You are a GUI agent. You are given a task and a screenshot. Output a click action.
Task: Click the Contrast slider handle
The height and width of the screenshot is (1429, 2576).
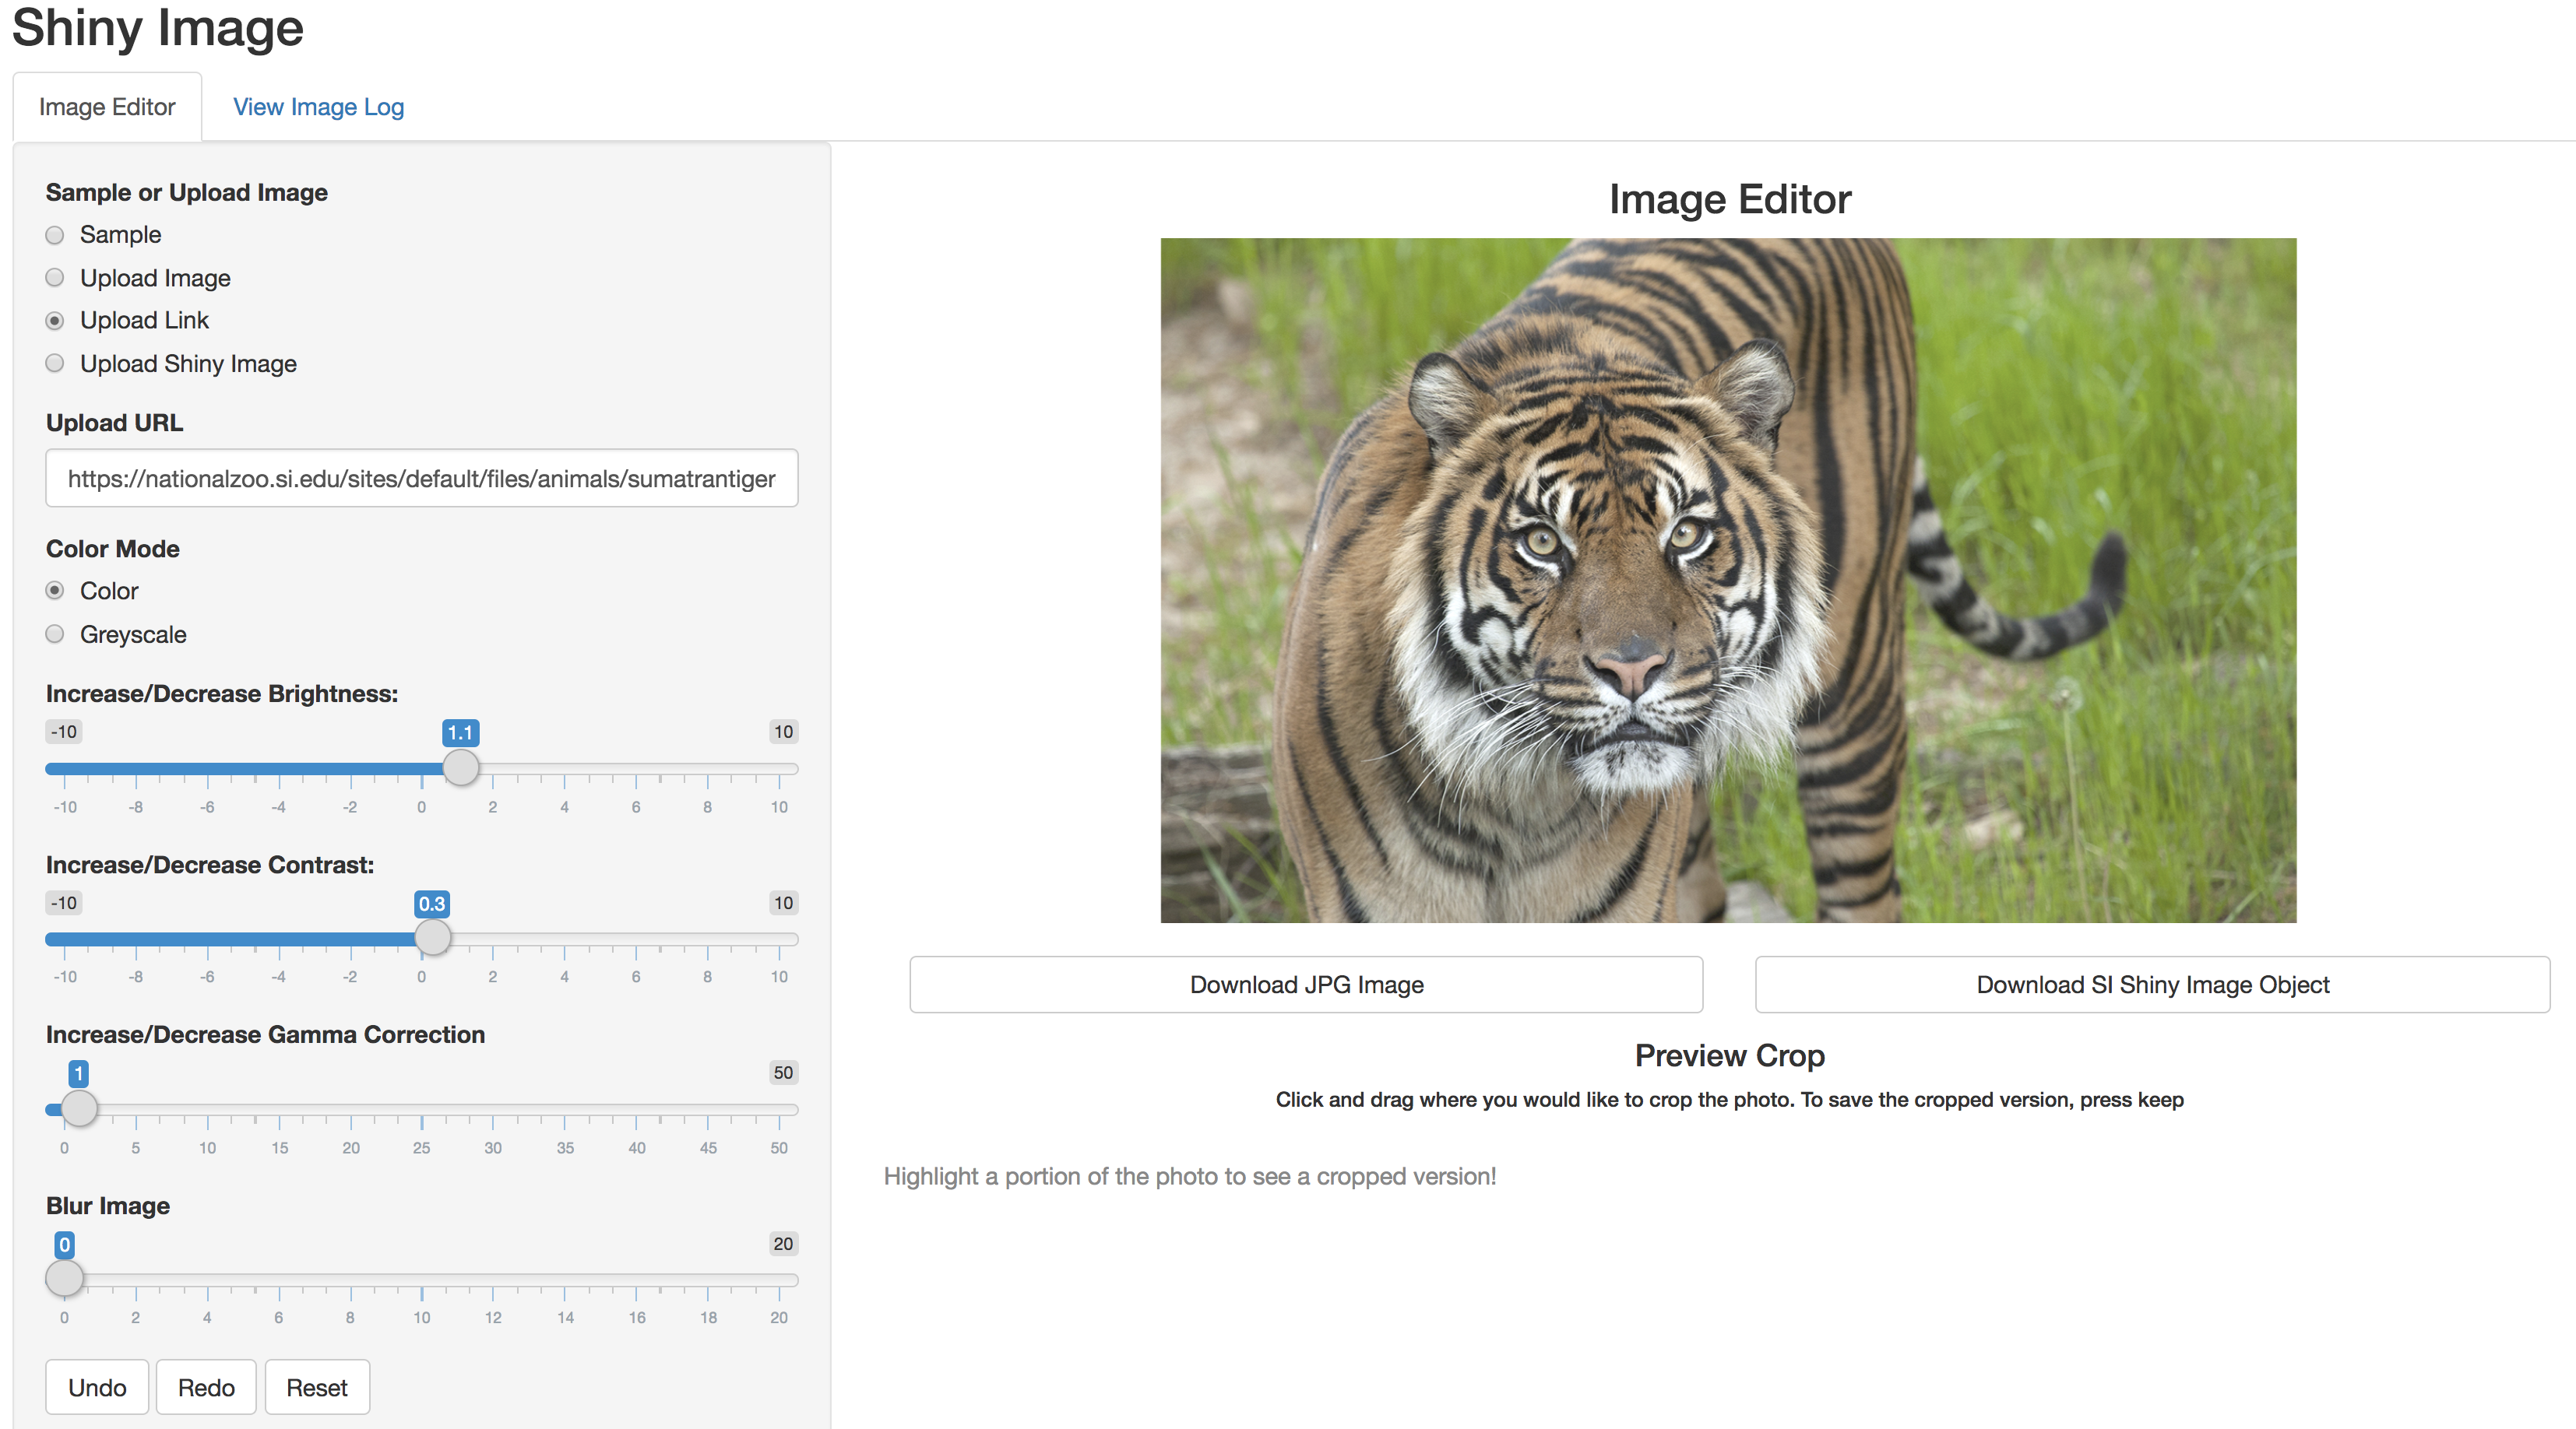tap(432, 939)
